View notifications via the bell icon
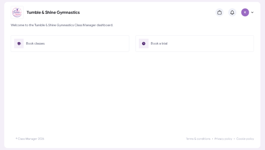 232,12
